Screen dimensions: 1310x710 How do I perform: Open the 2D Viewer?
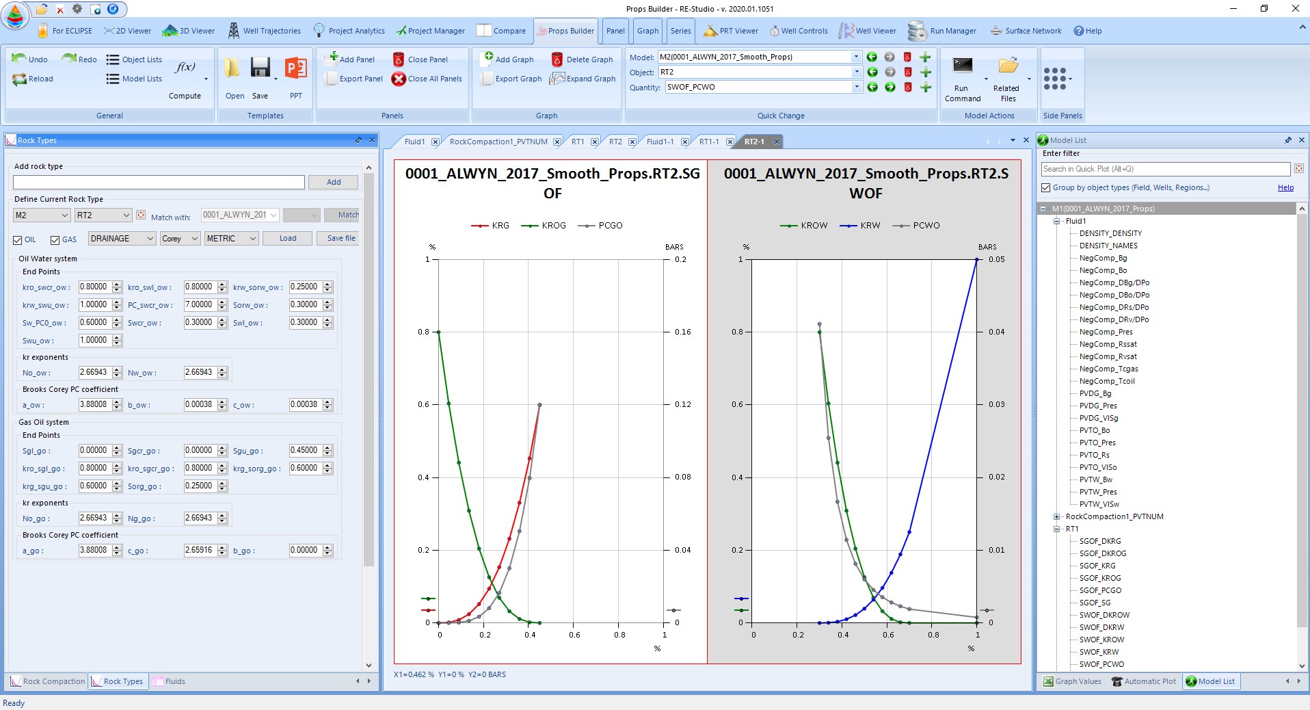click(128, 31)
